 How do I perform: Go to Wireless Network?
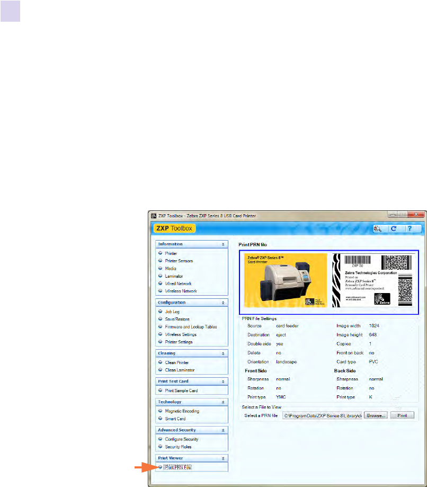(181, 291)
